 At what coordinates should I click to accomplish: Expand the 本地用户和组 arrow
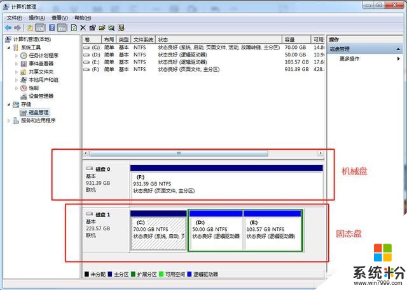tap(17, 80)
